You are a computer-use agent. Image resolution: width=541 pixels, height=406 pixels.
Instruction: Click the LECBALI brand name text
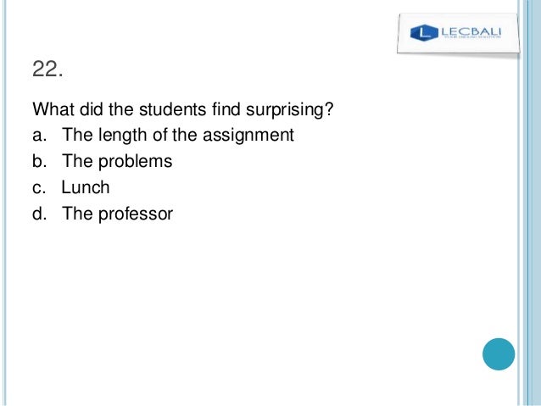[471, 31]
